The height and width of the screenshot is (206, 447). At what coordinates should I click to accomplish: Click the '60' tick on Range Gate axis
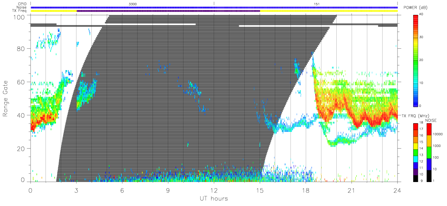21,82
